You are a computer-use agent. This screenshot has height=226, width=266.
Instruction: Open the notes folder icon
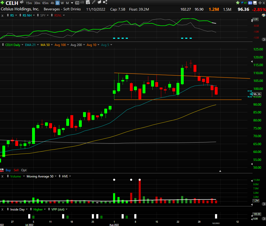[x=99, y=2]
